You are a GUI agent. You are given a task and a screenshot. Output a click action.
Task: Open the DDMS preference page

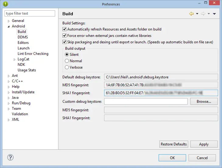23,37
